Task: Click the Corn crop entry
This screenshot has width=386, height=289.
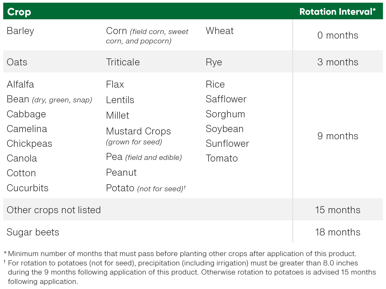Action: [117, 31]
